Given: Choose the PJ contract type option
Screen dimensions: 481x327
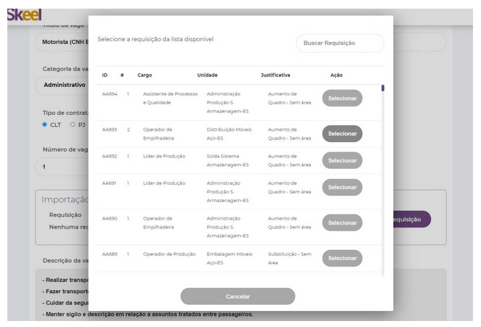Looking at the screenshot, I should [x=73, y=124].
